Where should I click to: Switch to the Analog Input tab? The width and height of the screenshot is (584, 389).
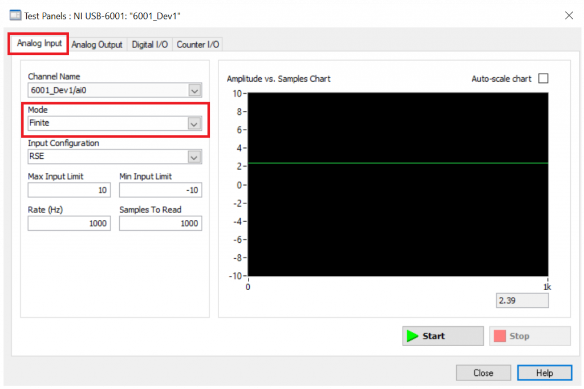(39, 43)
